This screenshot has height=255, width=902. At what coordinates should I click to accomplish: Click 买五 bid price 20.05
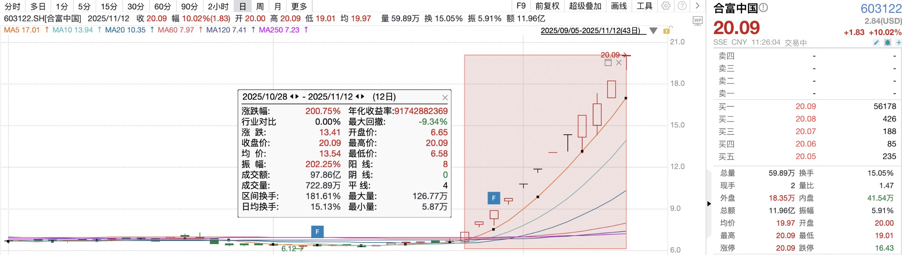(x=806, y=156)
